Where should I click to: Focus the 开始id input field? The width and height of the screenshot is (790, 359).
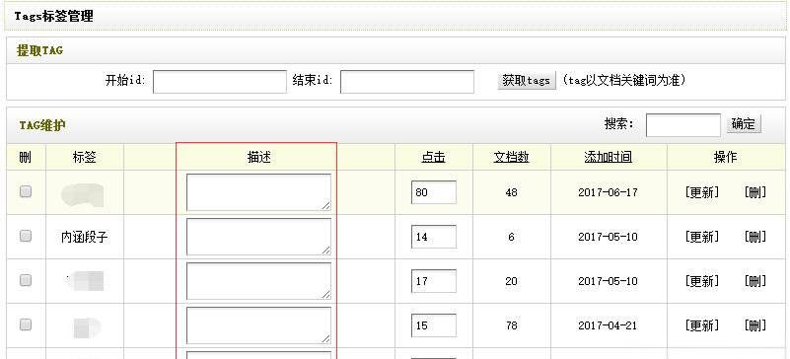point(220,82)
